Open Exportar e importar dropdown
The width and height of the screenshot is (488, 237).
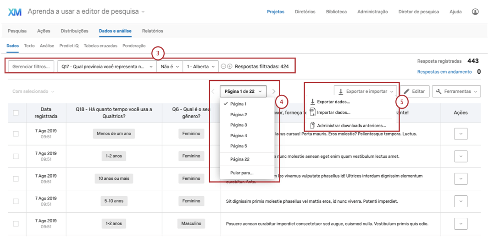pyautogui.click(x=366, y=92)
